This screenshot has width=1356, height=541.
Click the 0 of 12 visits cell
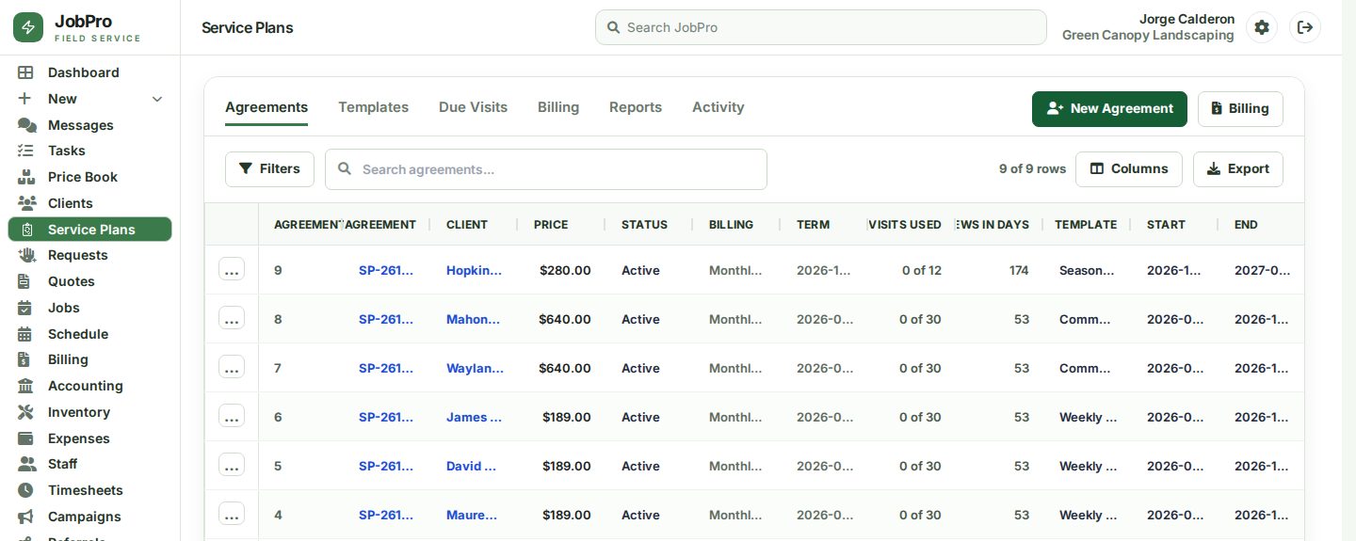click(x=921, y=270)
